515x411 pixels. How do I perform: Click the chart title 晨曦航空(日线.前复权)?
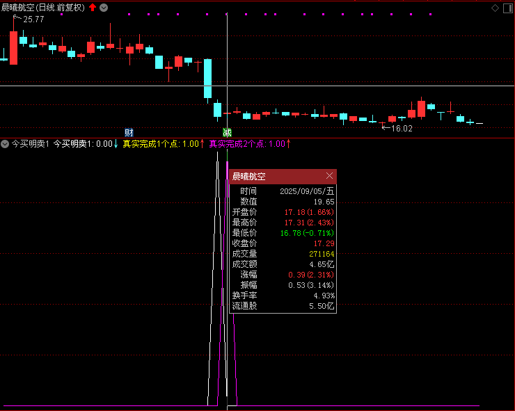42,8
